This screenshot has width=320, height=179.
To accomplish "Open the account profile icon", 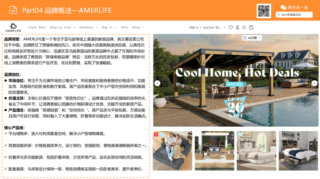I will (x=237, y=27).
